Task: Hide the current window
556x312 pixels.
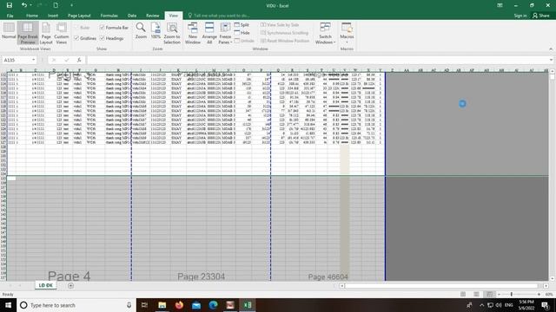Action: pyautogui.click(x=242, y=33)
